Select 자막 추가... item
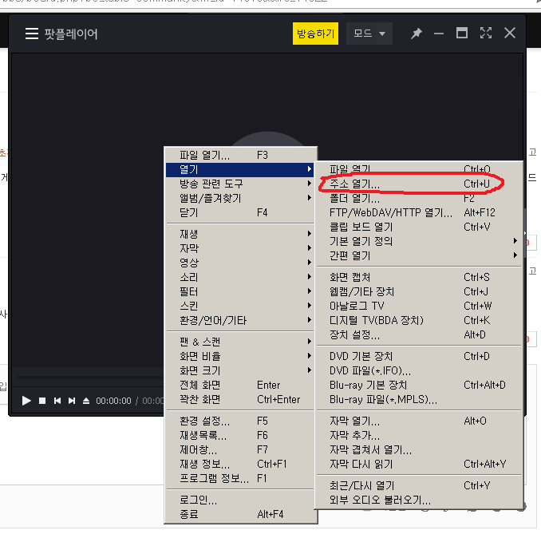The height and width of the screenshot is (534, 541). (x=418, y=435)
